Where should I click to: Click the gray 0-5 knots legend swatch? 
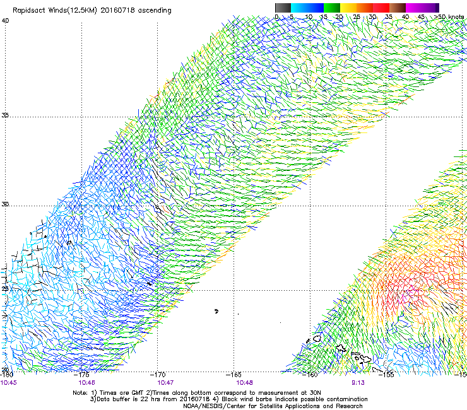[283, 8]
